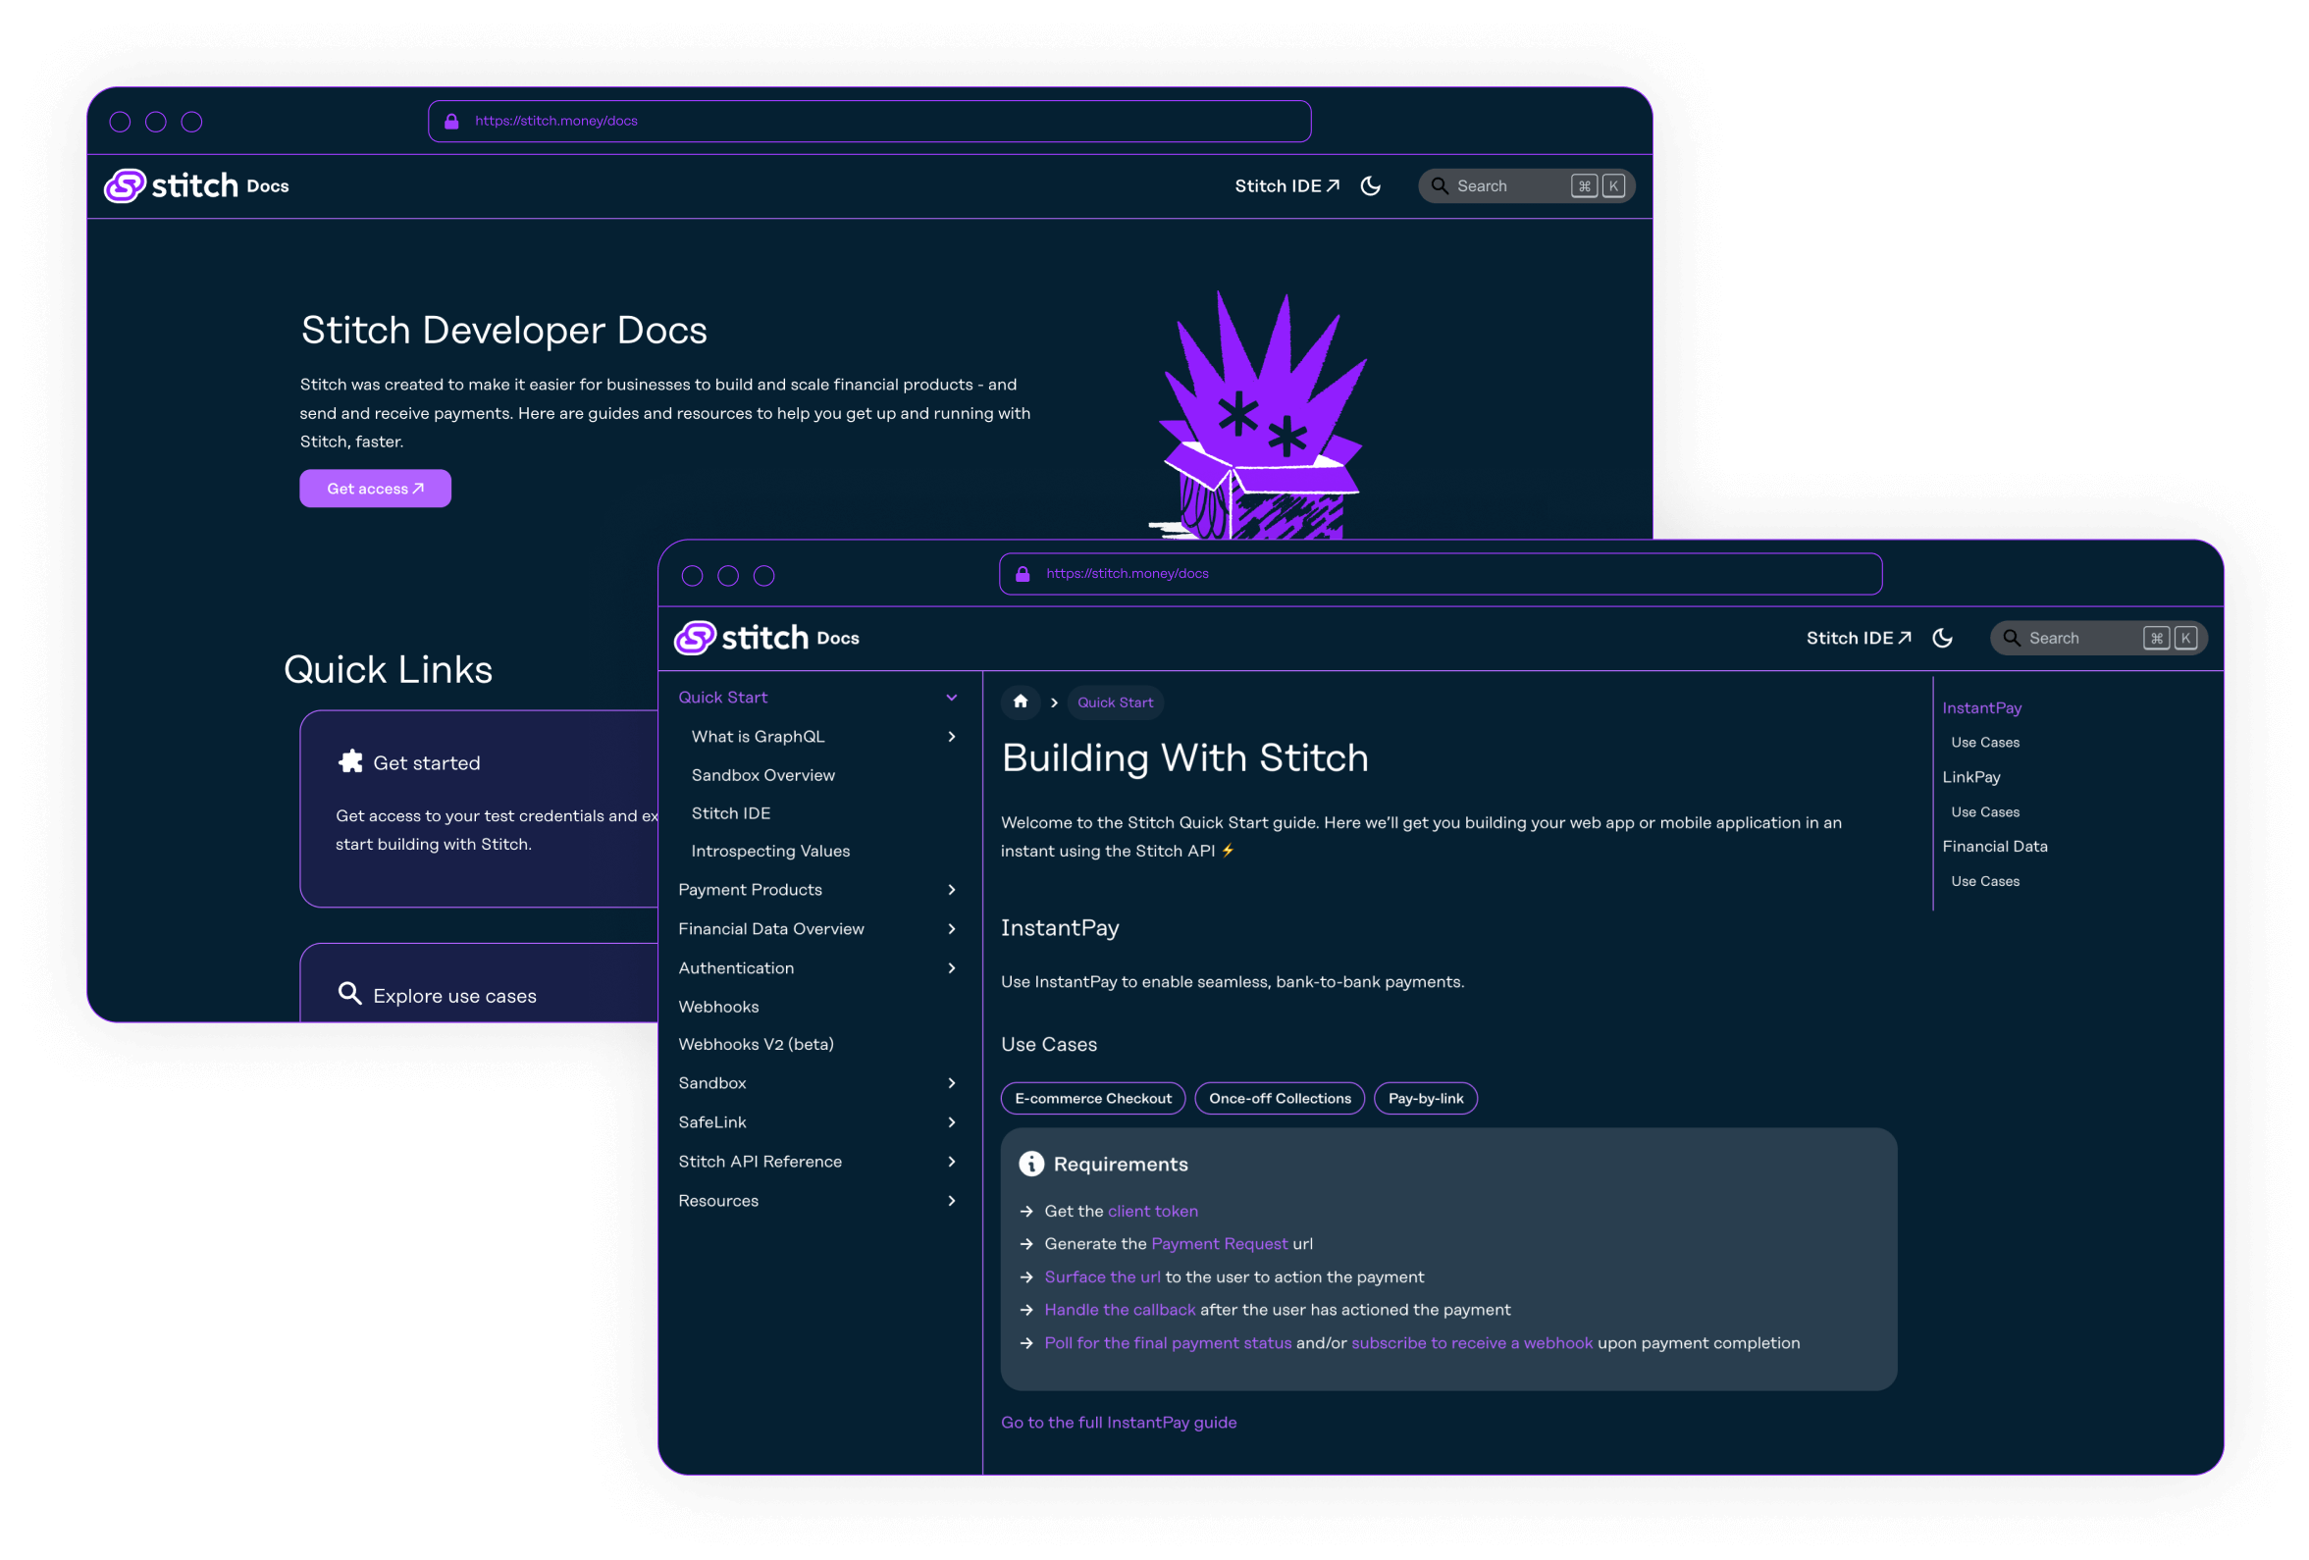Collapse the Quick Start sidebar section
2309x1560 pixels.
(x=951, y=698)
